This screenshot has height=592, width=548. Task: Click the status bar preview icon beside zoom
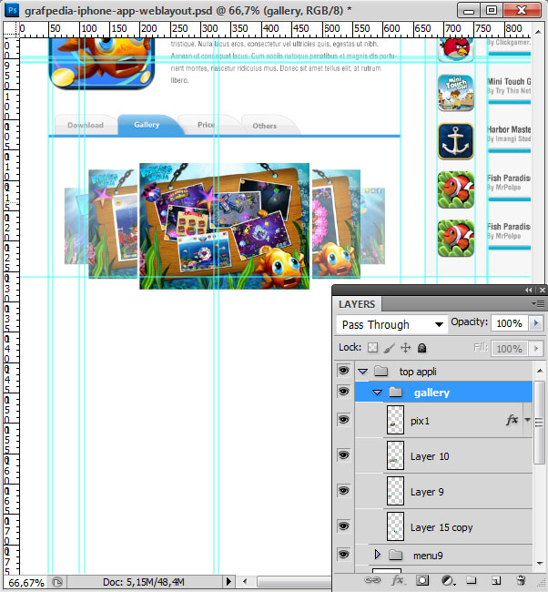pyautogui.click(x=57, y=582)
